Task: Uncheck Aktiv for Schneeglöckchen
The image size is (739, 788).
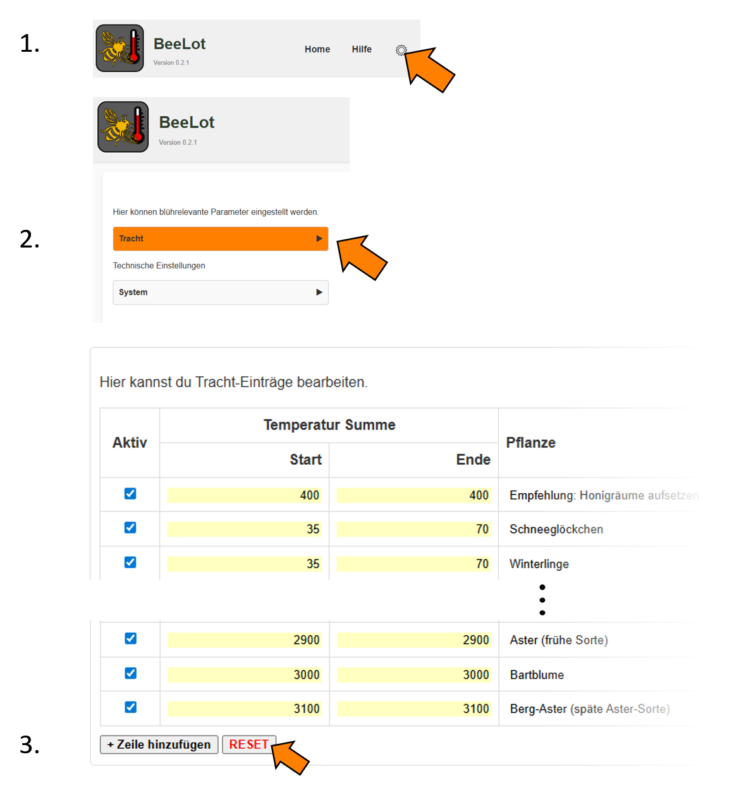Action: pyautogui.click(x=130, y=527)
